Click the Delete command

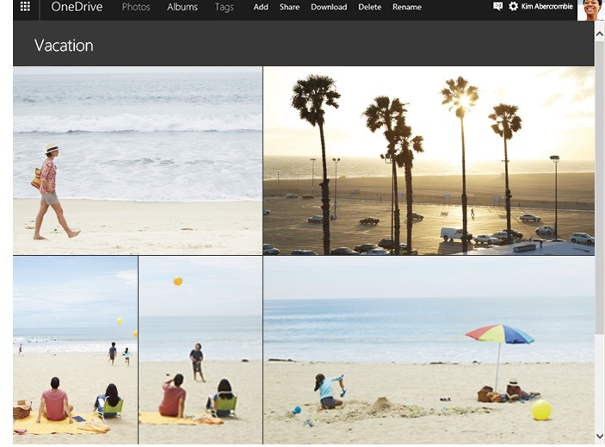[370, 7]
